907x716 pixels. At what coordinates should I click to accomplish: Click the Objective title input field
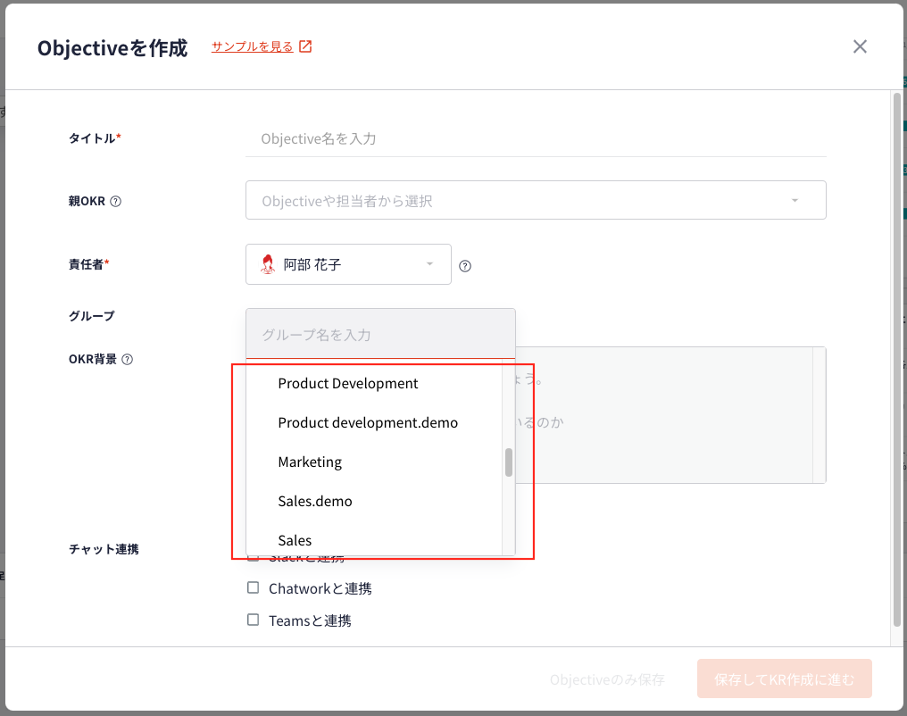pos(536,138)
